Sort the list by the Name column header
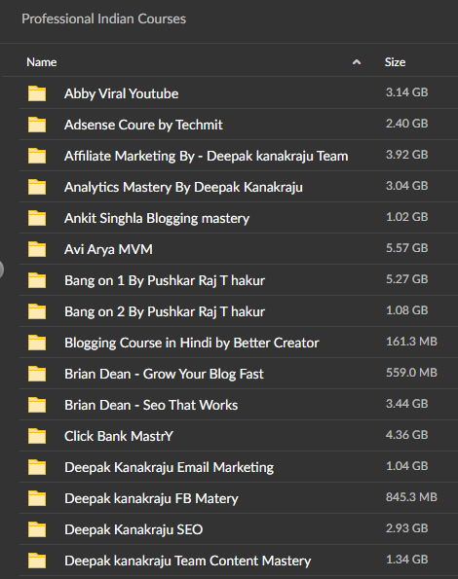Viewport: 458px width, 579px height. pos(41,62)
